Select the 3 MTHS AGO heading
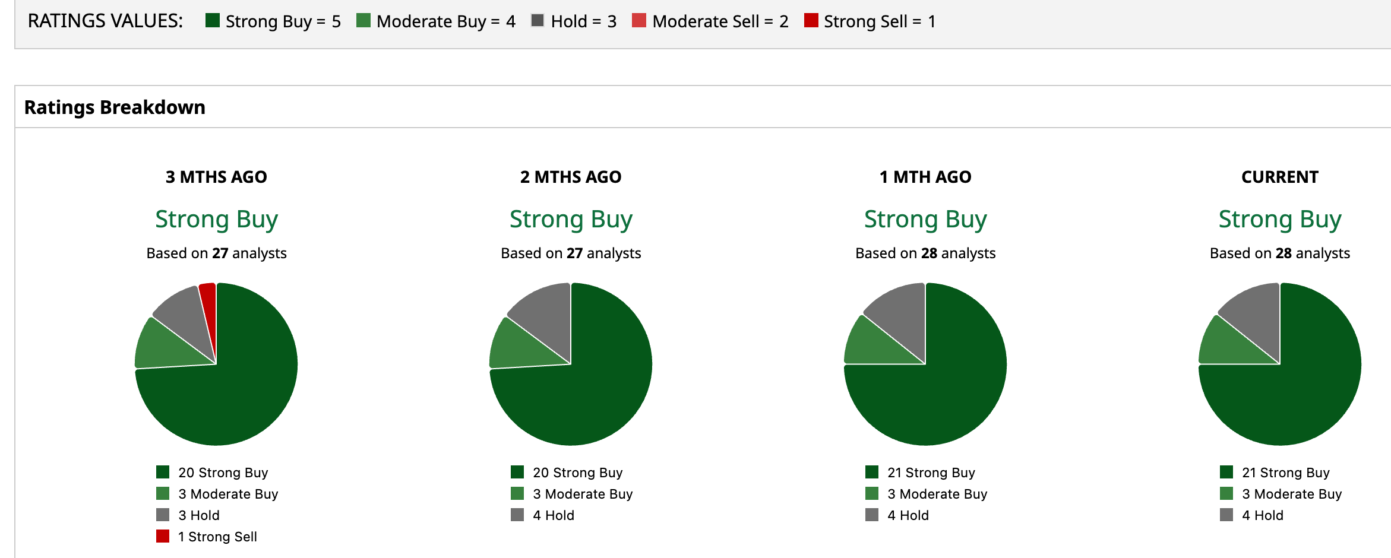 (x=216, y=177)
